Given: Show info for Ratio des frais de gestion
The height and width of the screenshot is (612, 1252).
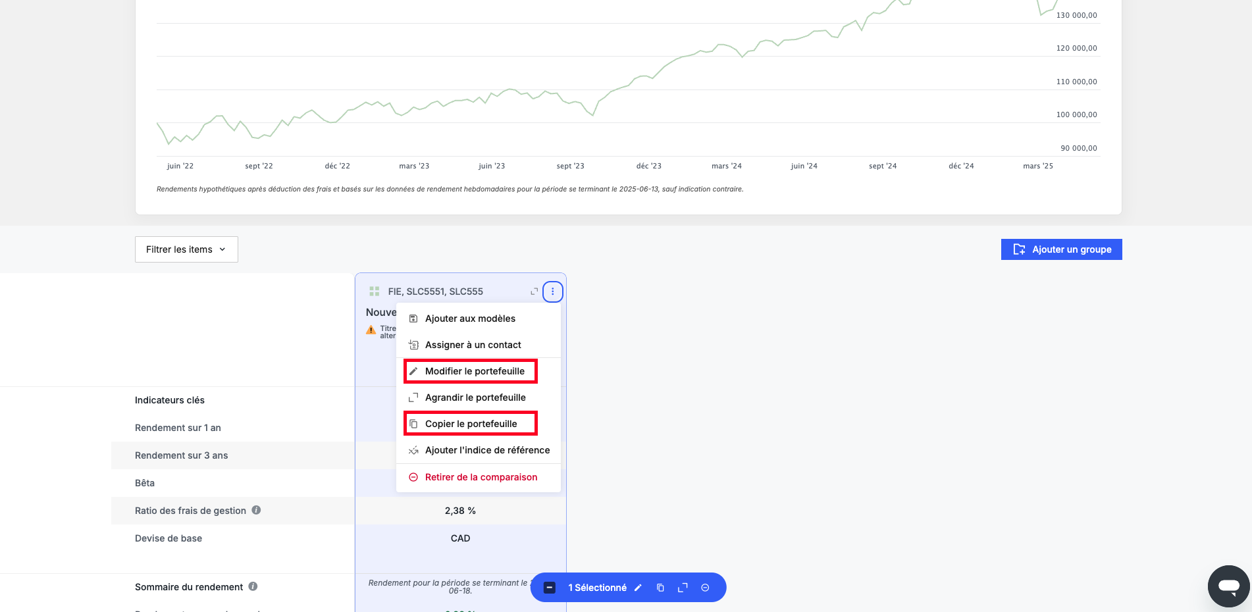Looking at the screenshot, I should (x=257, y=510).
